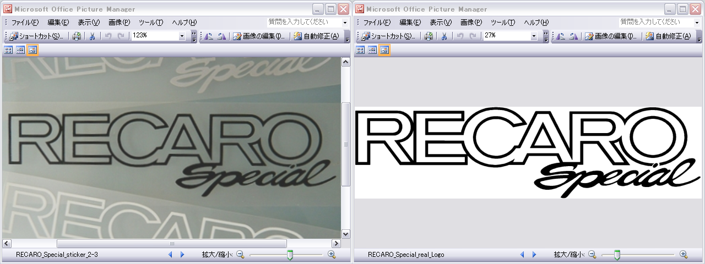Rotate left icon in the sticker_2-3 window
This screenshot has width=705, height=264.
click(209, 36)
